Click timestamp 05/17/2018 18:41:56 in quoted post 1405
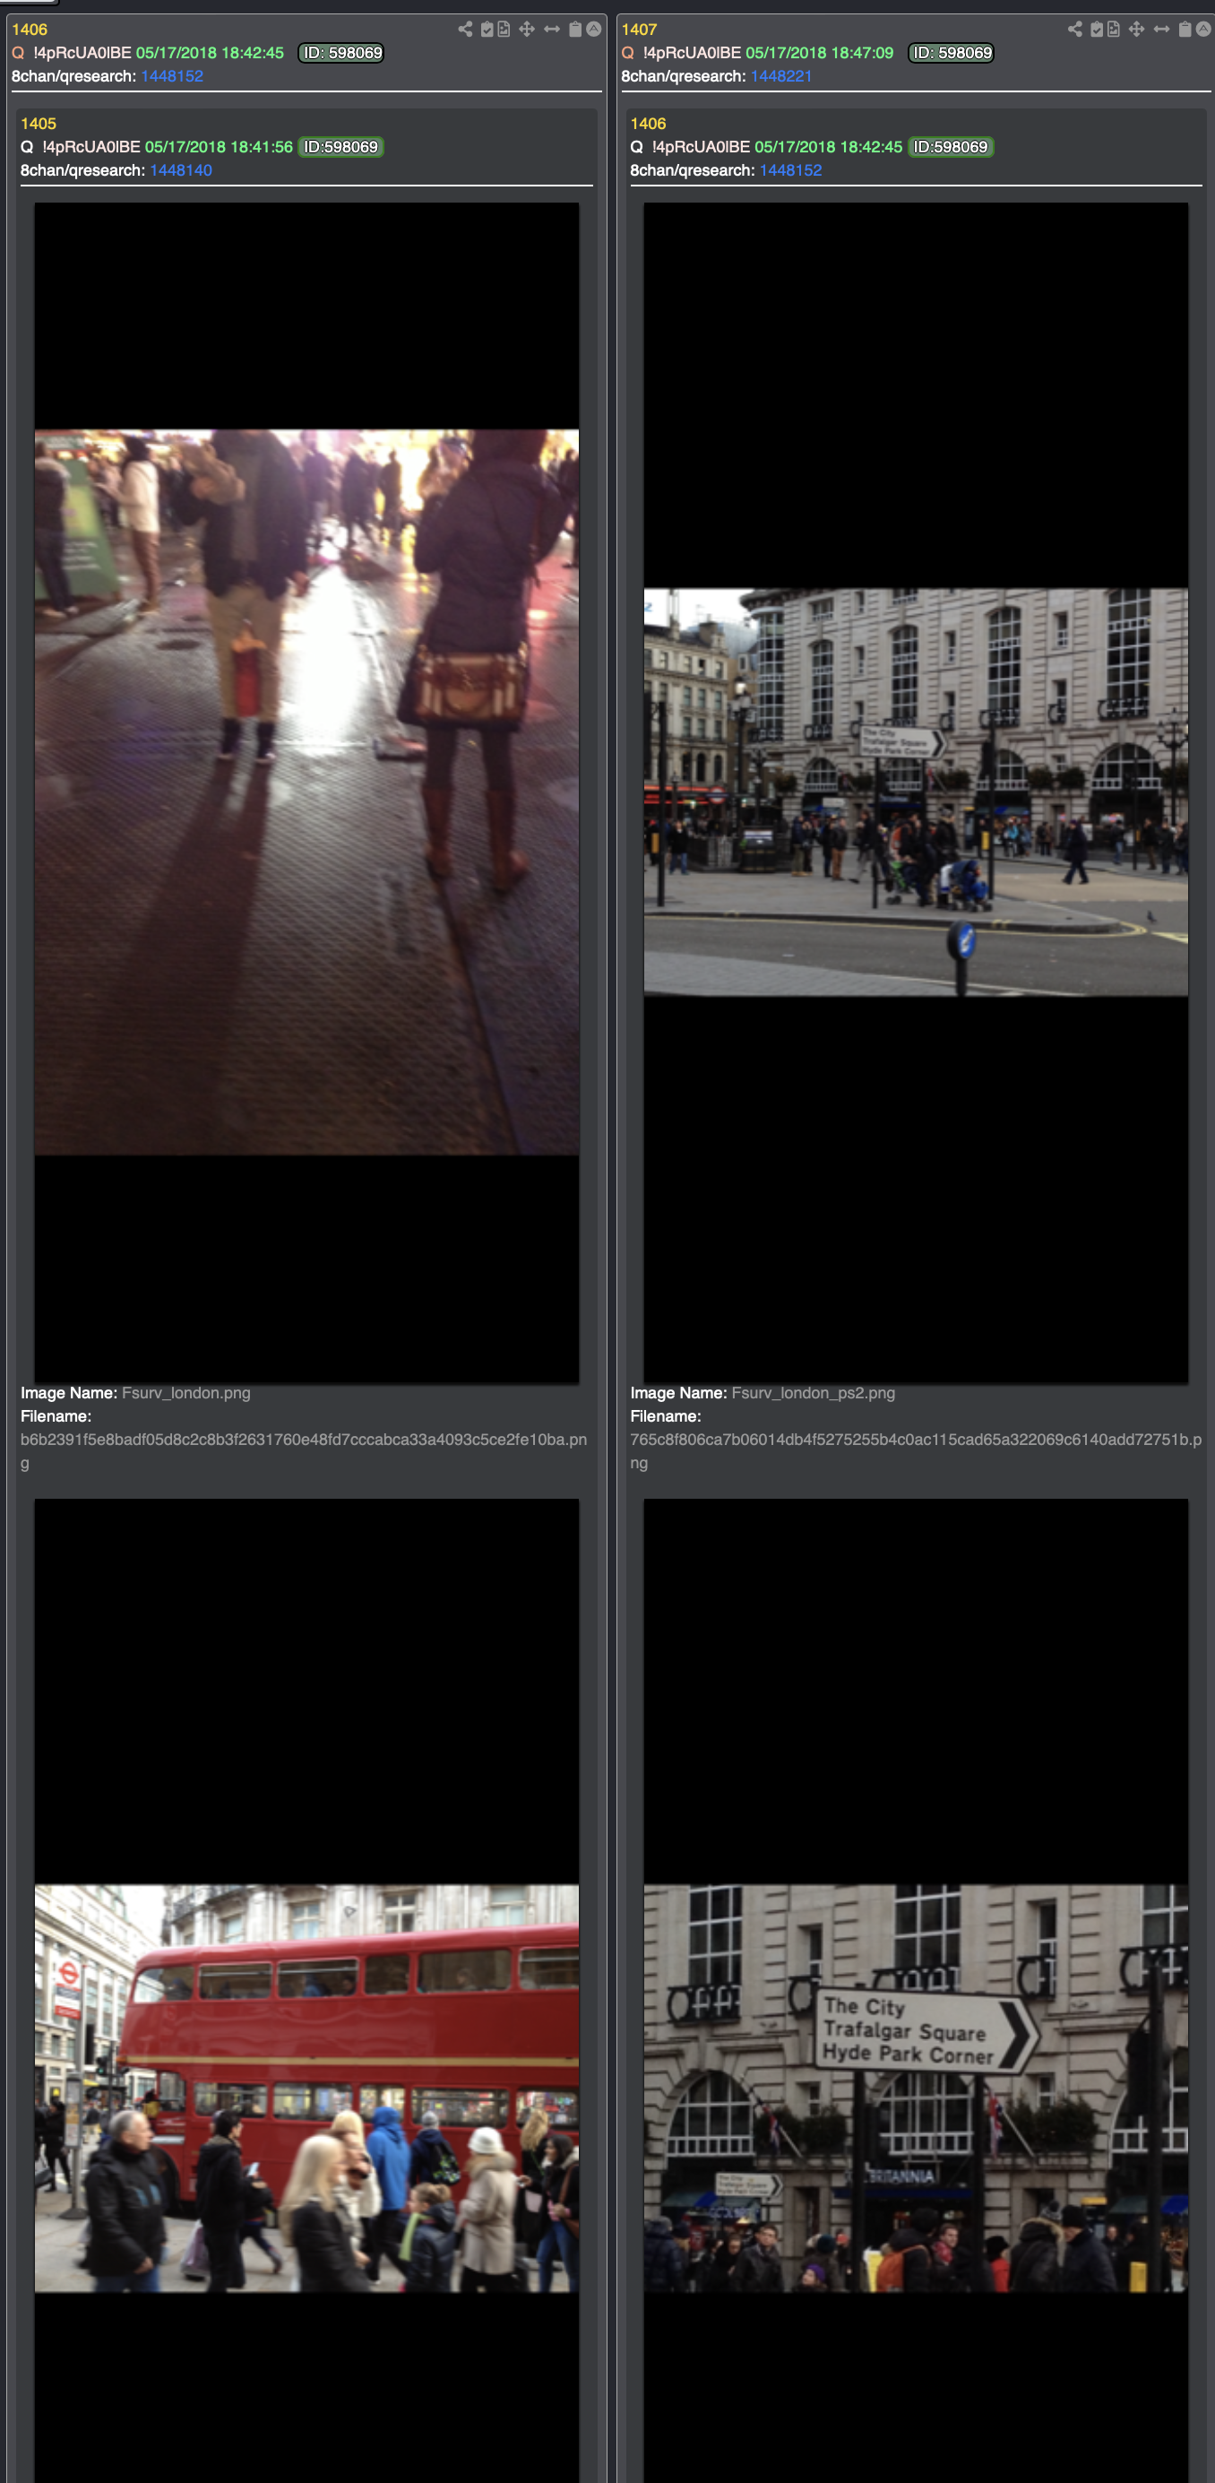 click(x=219, y=146)
